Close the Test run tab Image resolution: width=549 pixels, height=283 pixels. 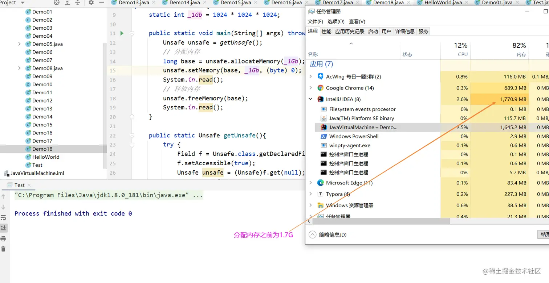29,185
